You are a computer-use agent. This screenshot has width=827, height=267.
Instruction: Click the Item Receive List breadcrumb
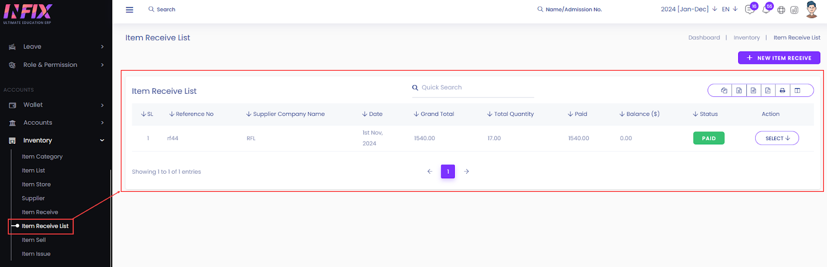pyautogui.click(x=797, y=38)
